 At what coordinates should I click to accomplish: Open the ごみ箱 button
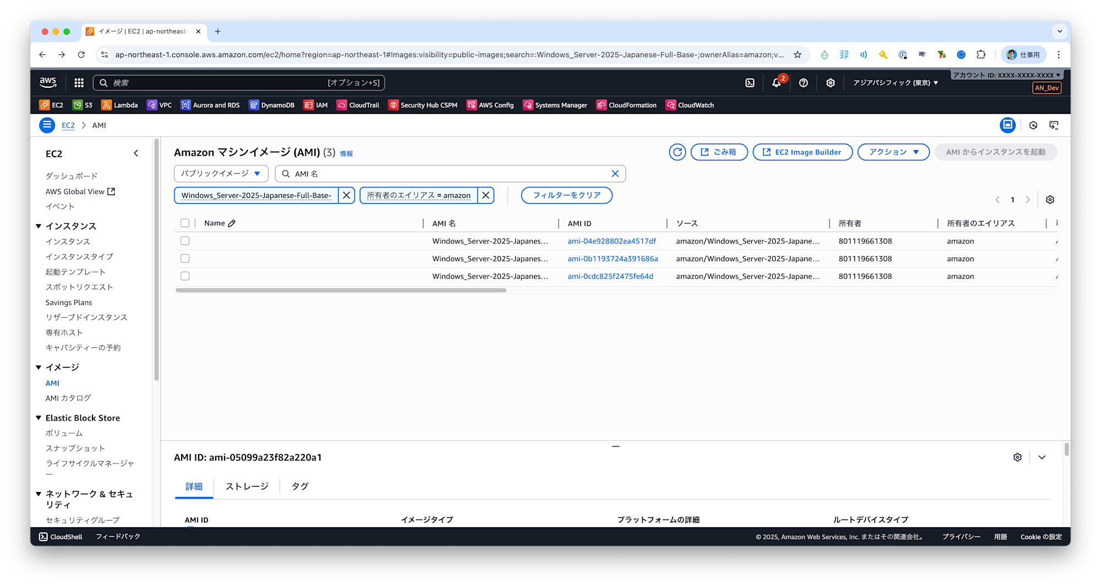tap(719, 152)
